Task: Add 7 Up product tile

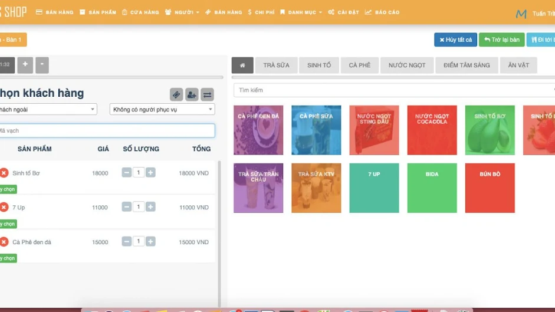Action: (374, 188)
